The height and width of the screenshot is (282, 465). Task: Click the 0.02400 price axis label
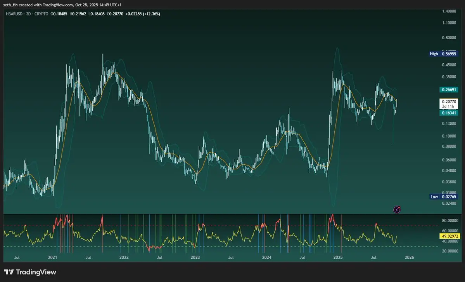click(x=449, y=204)
